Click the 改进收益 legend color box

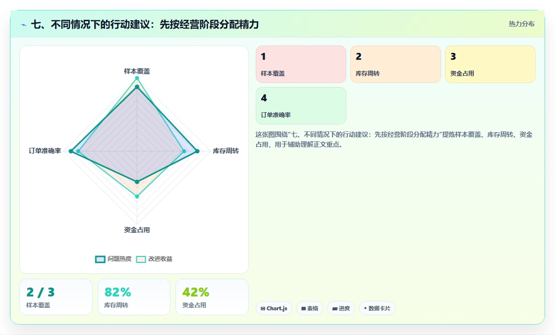click(x=141, y=259)
